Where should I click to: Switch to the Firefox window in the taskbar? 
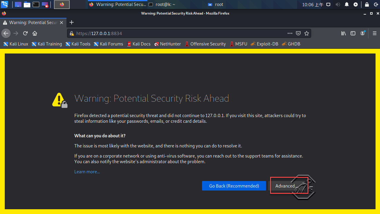(118, 4)
